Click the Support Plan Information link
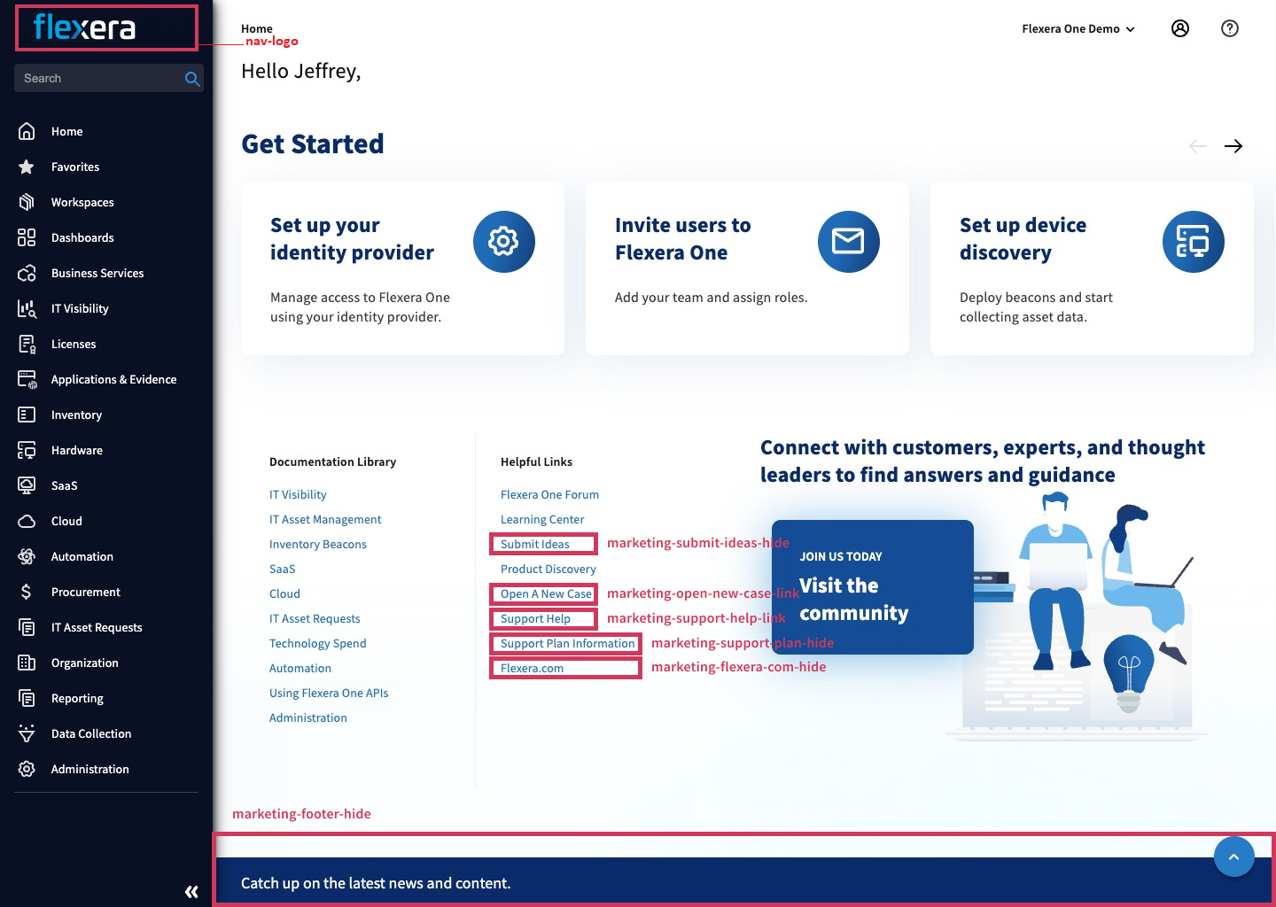 [567, 643]
